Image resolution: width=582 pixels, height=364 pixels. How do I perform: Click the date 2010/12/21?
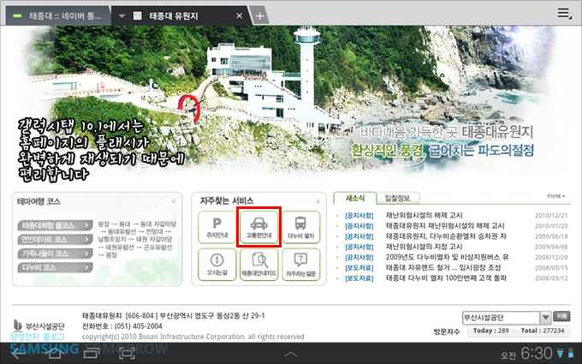point(551,216)
